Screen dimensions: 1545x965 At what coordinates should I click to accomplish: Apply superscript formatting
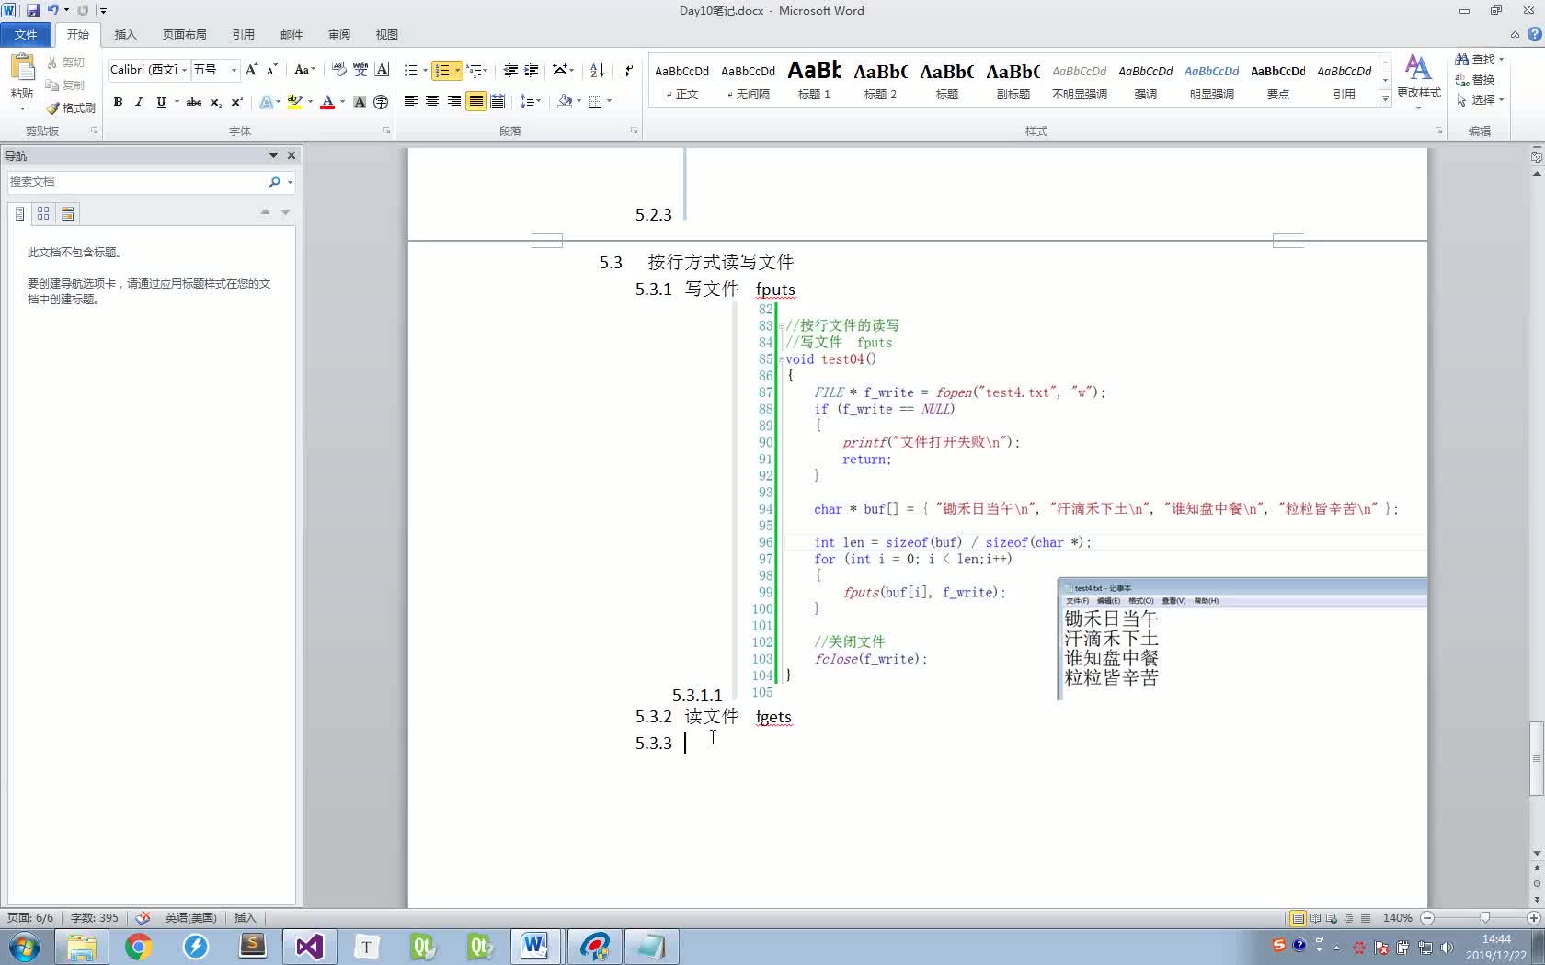tap(236, 102)
